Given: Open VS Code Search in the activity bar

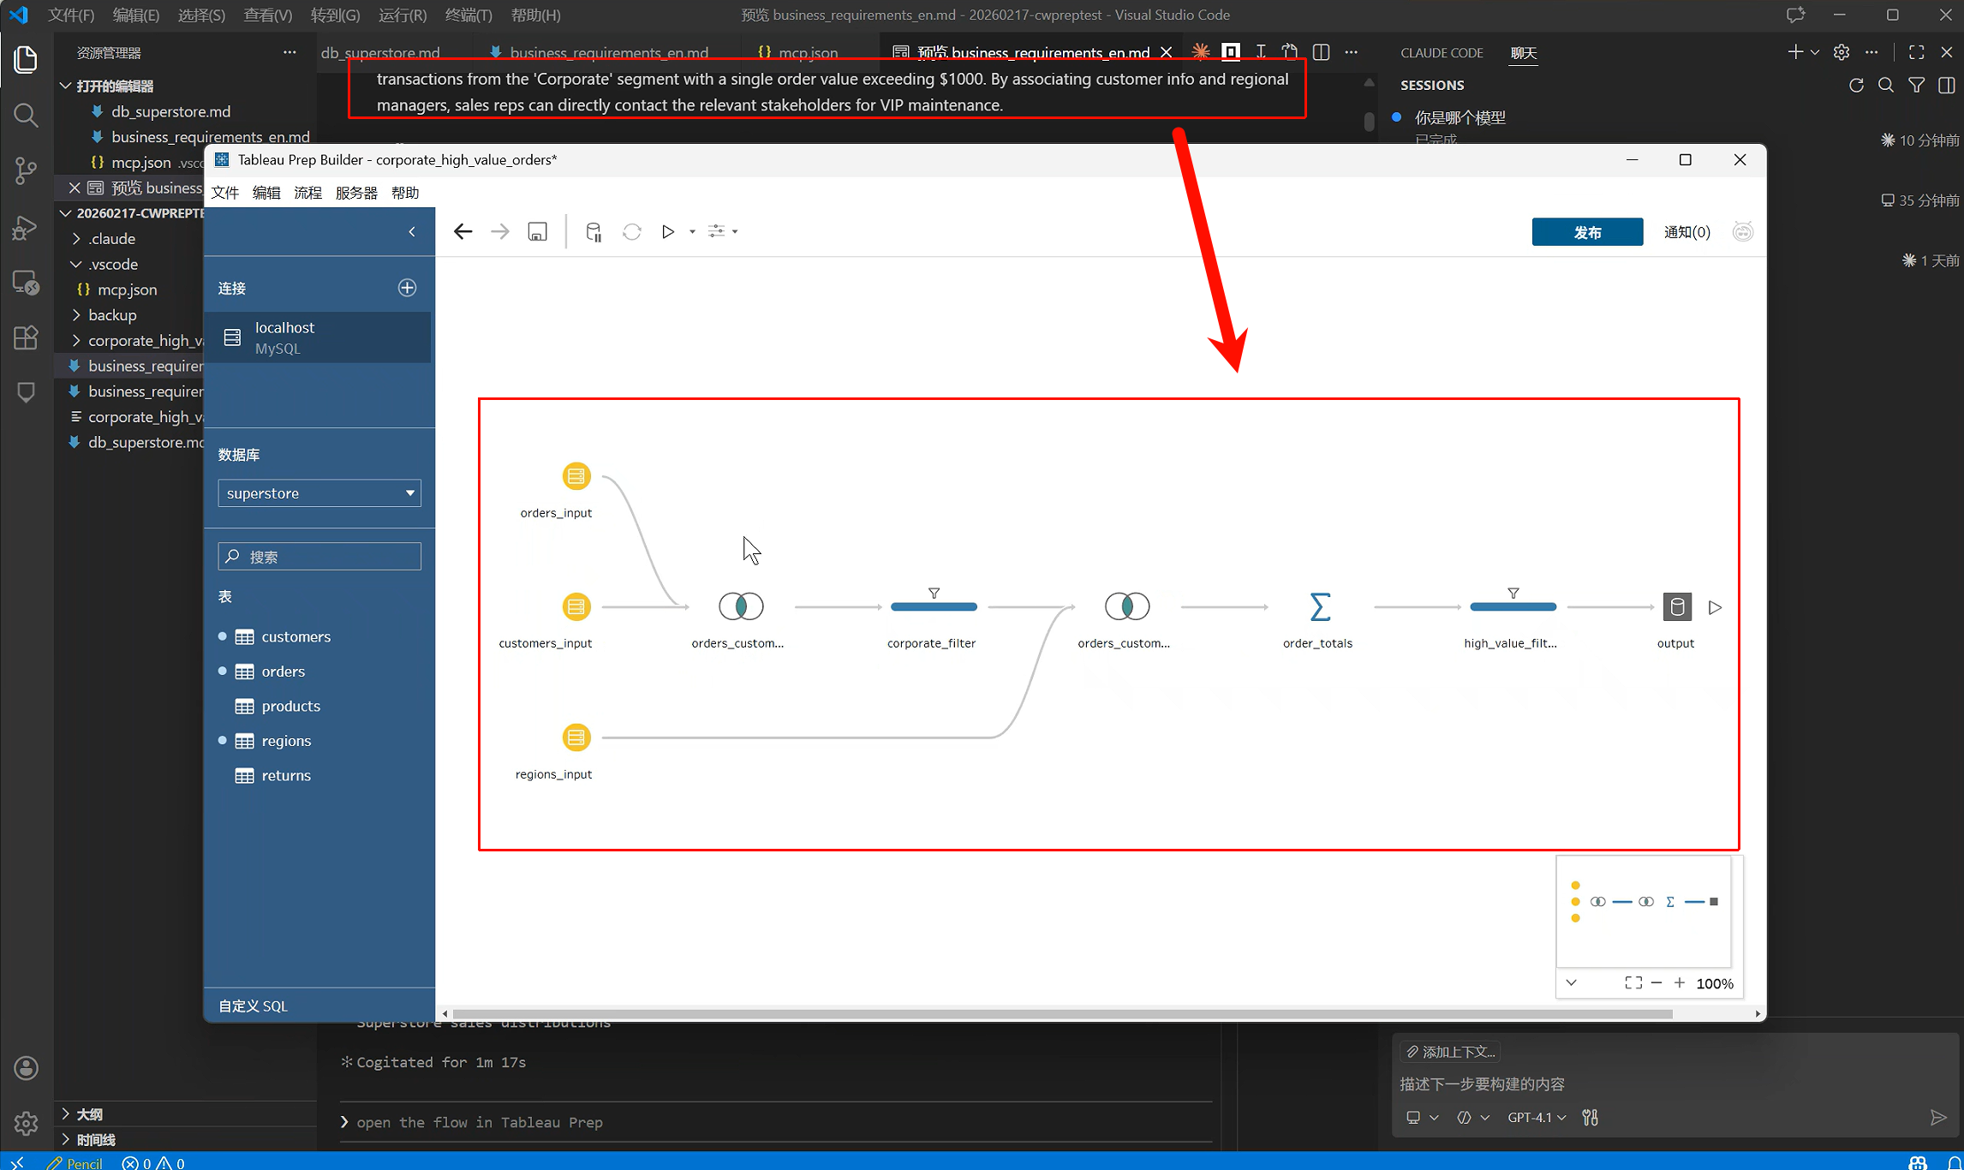Looking at the screenshot, I should click(26, 115).
